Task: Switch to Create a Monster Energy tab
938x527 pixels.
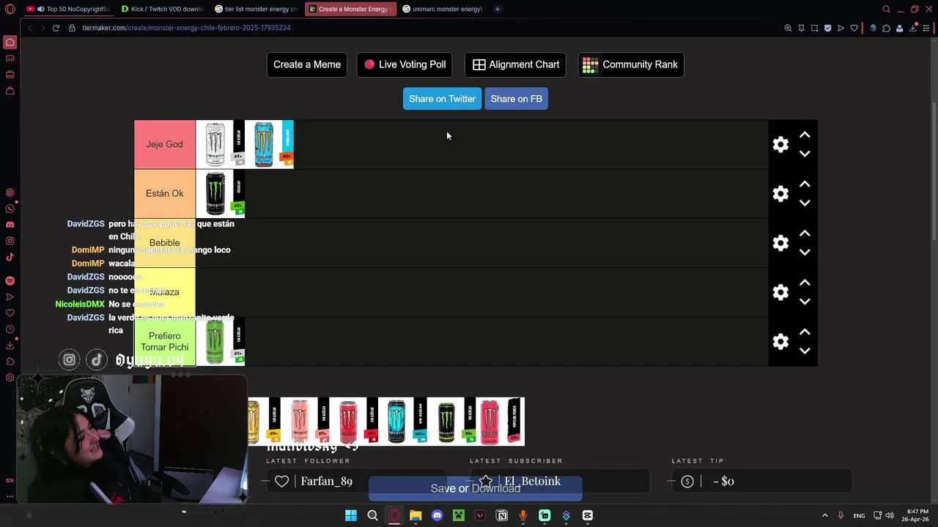Action: point(350,9)
